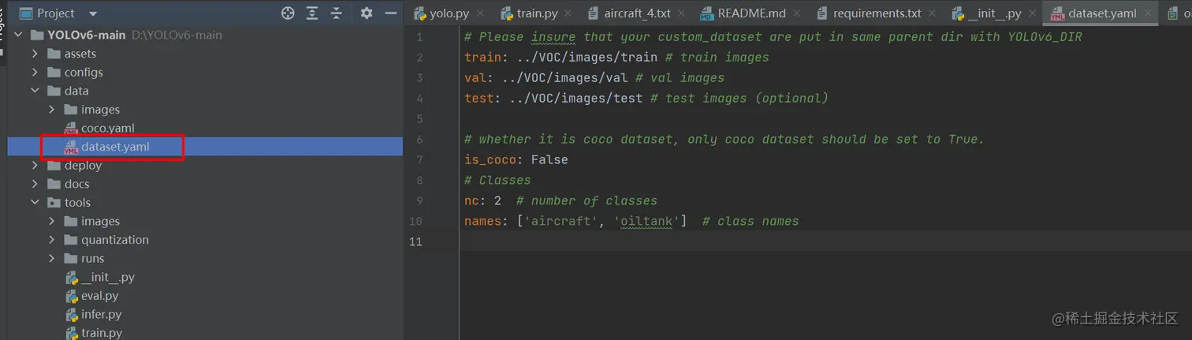Expand the runs folder
Image resolution: width=1192 pixels, height=340 pixels.
click(52, 259)
